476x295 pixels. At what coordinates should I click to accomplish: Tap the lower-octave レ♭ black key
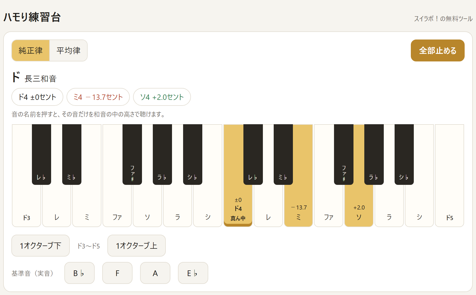(41, 154)
